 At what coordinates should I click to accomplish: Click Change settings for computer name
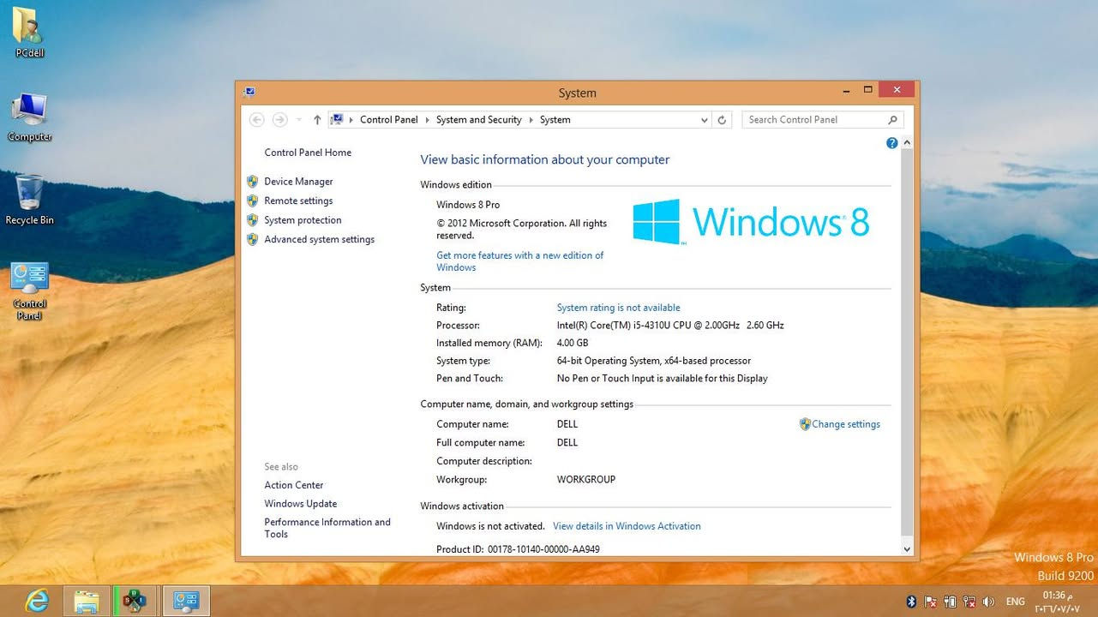coord(846,424)
